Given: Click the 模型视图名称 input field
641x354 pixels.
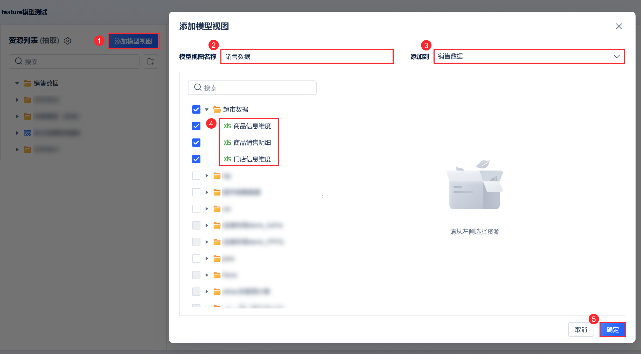Looking at the screenshot, I should pos(307,56).
